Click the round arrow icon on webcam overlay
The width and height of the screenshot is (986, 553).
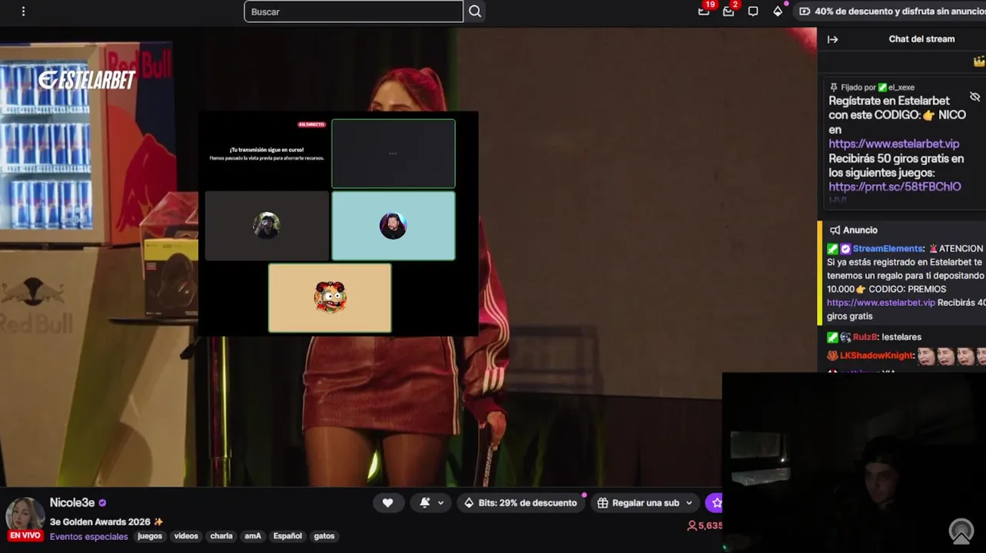[x=961, y=530]
